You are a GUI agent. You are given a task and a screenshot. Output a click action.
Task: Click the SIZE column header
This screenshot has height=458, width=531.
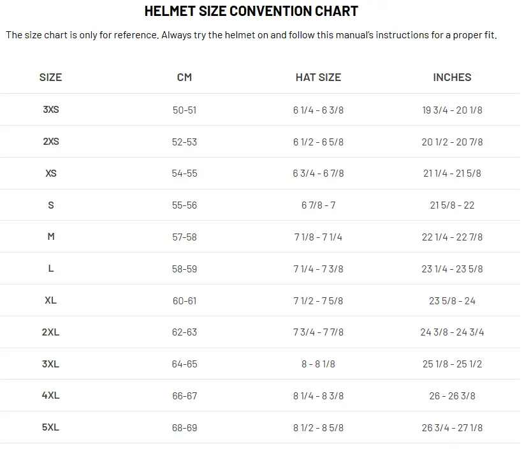(x=50, y=78)
